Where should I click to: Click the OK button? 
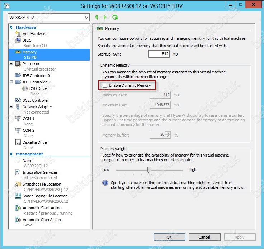point(169,237)
